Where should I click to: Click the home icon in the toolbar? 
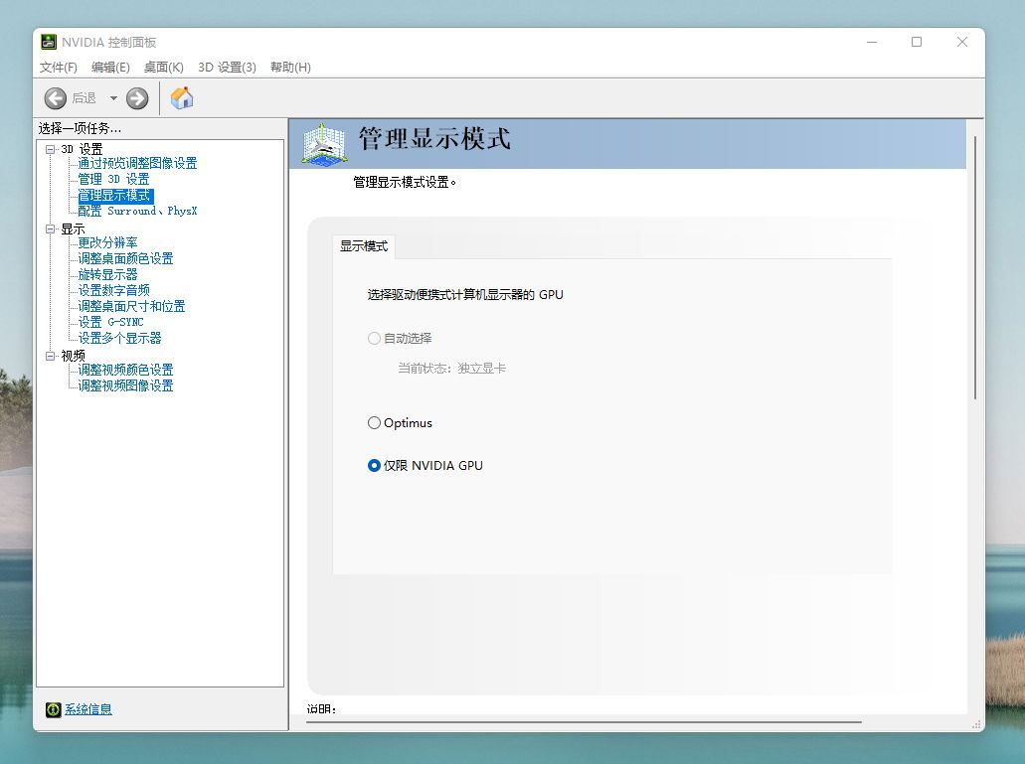pyautogui.click(x=181, y=97)
